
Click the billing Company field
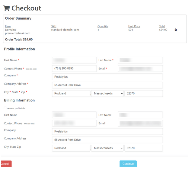pyautogui.click(x=107, y=132)
